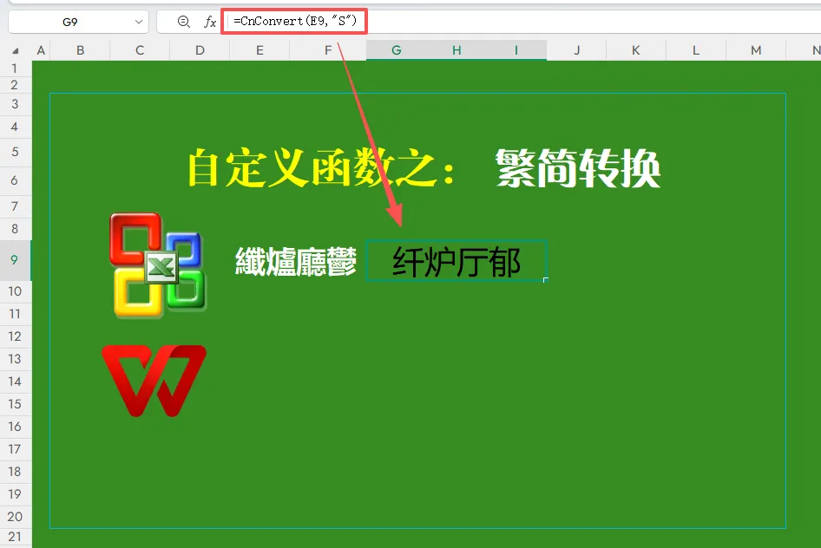Select column M header

point(756,50)
